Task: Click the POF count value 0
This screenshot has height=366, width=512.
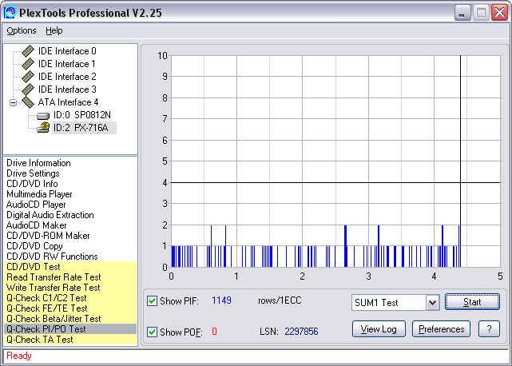Action: [x=214, y=332]
